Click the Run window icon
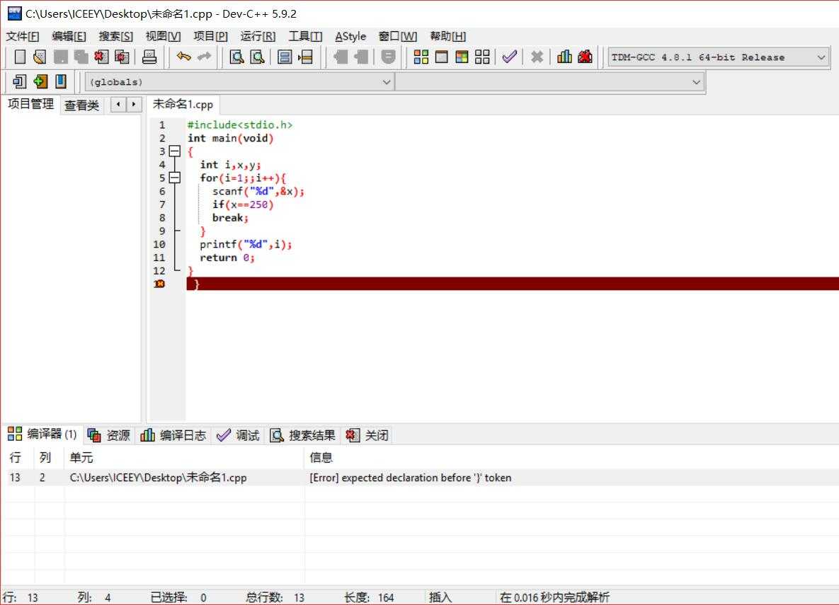Screen dimensions: 839x605 [441, 57]
